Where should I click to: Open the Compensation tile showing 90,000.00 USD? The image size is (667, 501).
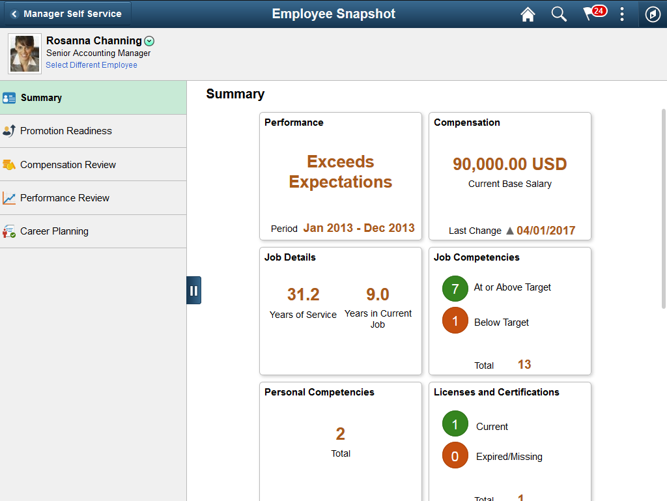coord(509,176)
